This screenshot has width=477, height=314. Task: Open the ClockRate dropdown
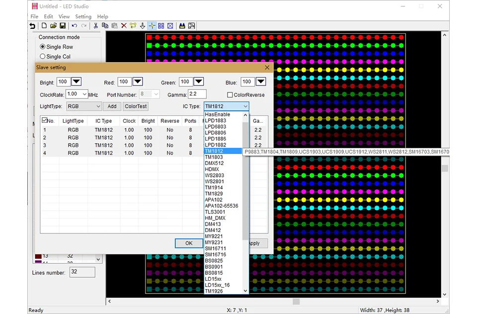click(84, 94)
